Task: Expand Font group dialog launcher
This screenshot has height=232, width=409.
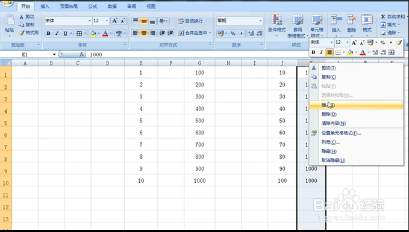Action: [125, 44]
